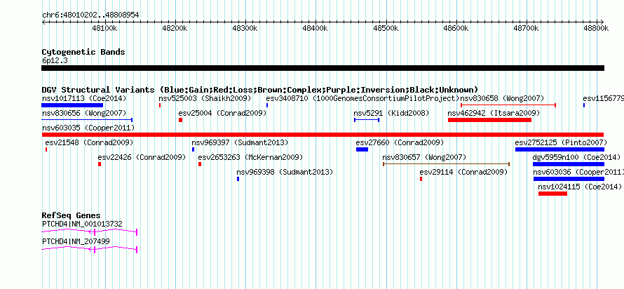624x289 pixels.
Task: Click the chr6:48010202..48808954 coordinate label
Action: pos(90,15)
